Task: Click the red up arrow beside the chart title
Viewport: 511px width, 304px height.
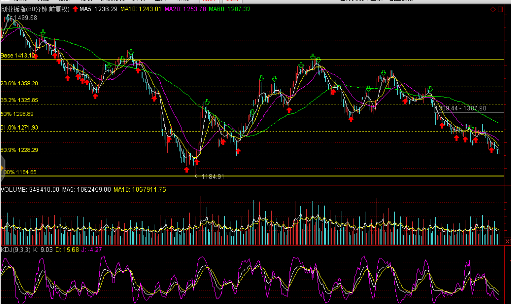Action: click(x=75, y=9)
